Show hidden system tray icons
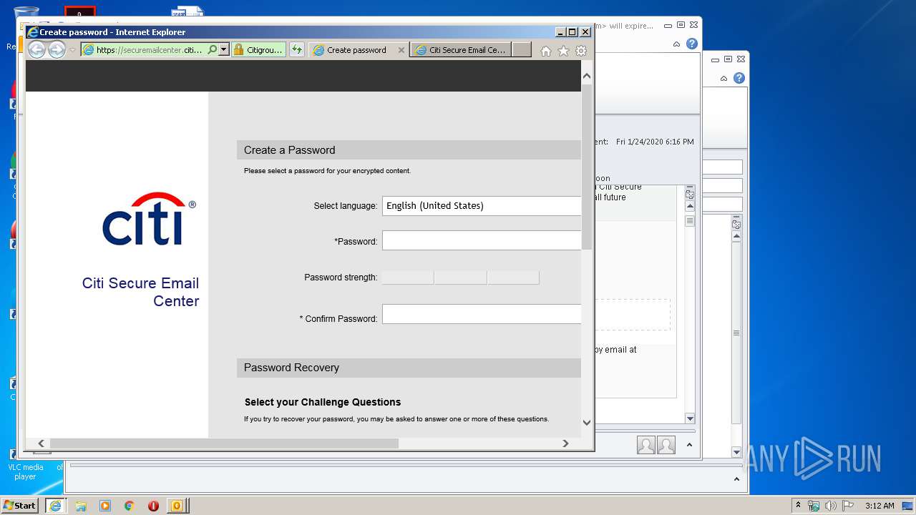 [799, 506]
